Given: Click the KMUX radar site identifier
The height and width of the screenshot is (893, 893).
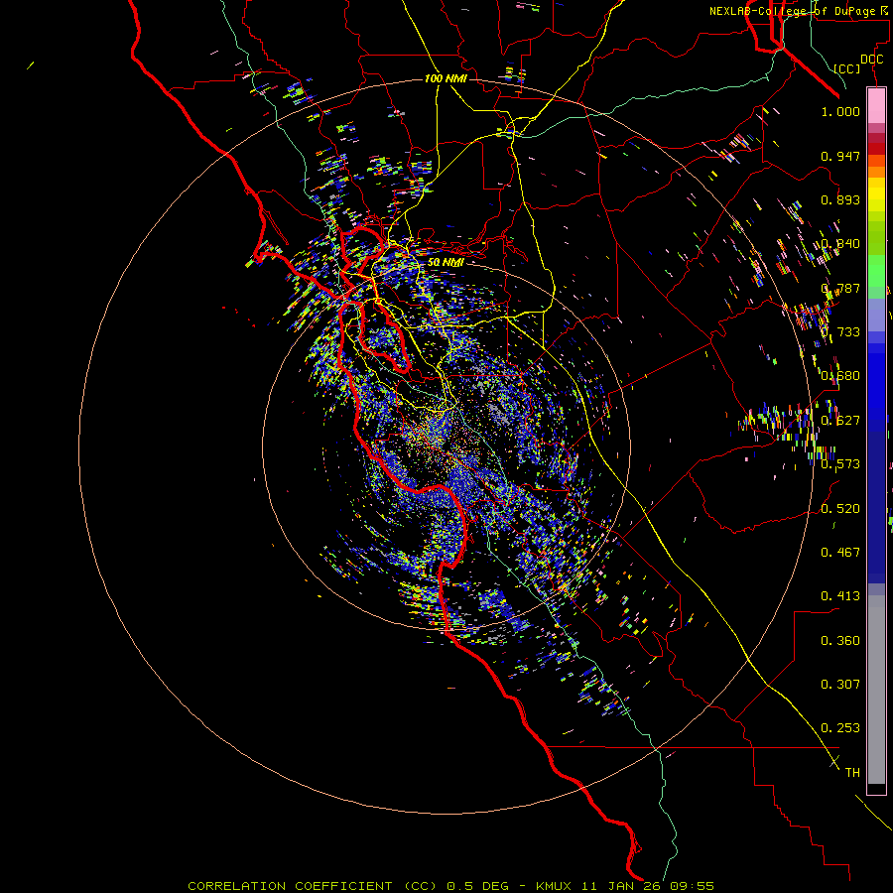Looking at the screenshot, I should 553,886.
